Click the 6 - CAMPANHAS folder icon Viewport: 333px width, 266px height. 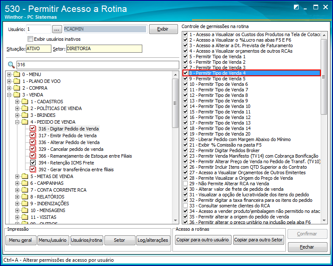pos(25,183)
